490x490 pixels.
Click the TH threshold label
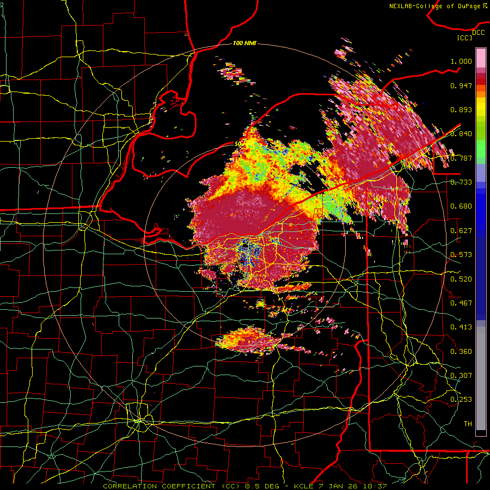[468, 424]
